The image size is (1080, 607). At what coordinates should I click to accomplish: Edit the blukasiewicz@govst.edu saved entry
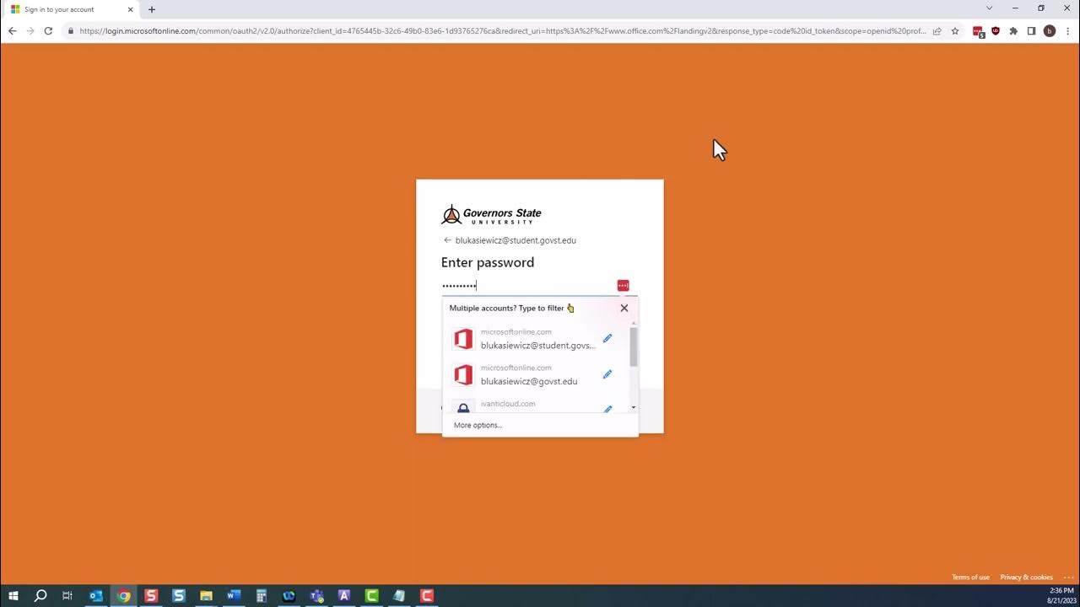click(607, 374)
